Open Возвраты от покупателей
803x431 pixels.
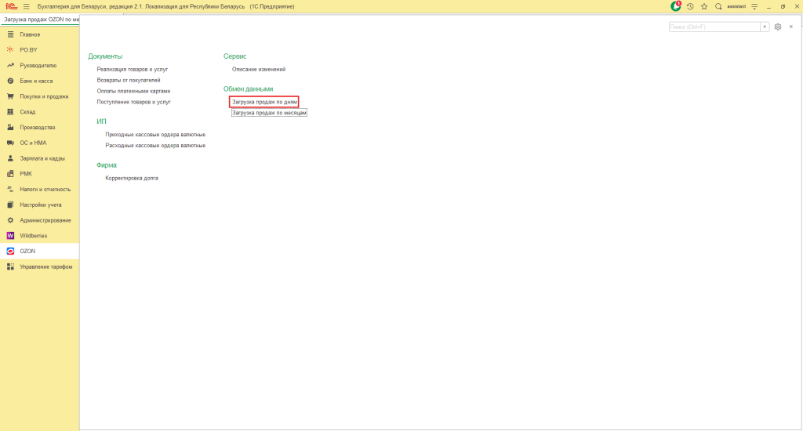point(129,80)
